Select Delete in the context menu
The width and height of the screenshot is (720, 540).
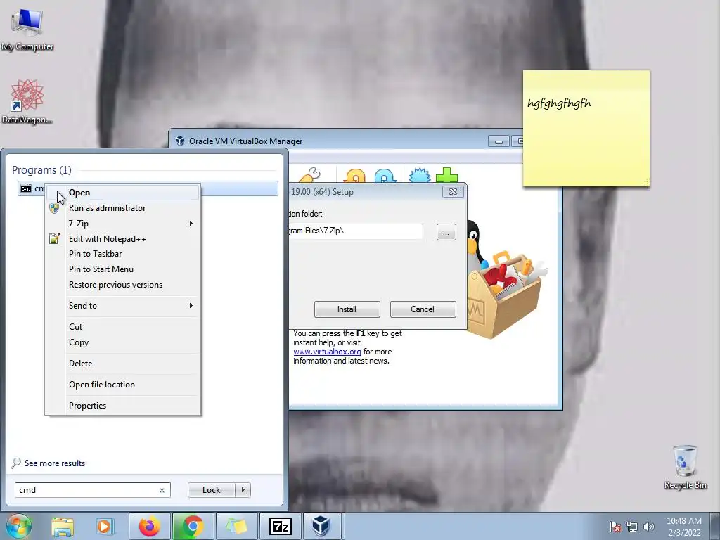click(122, 364)
